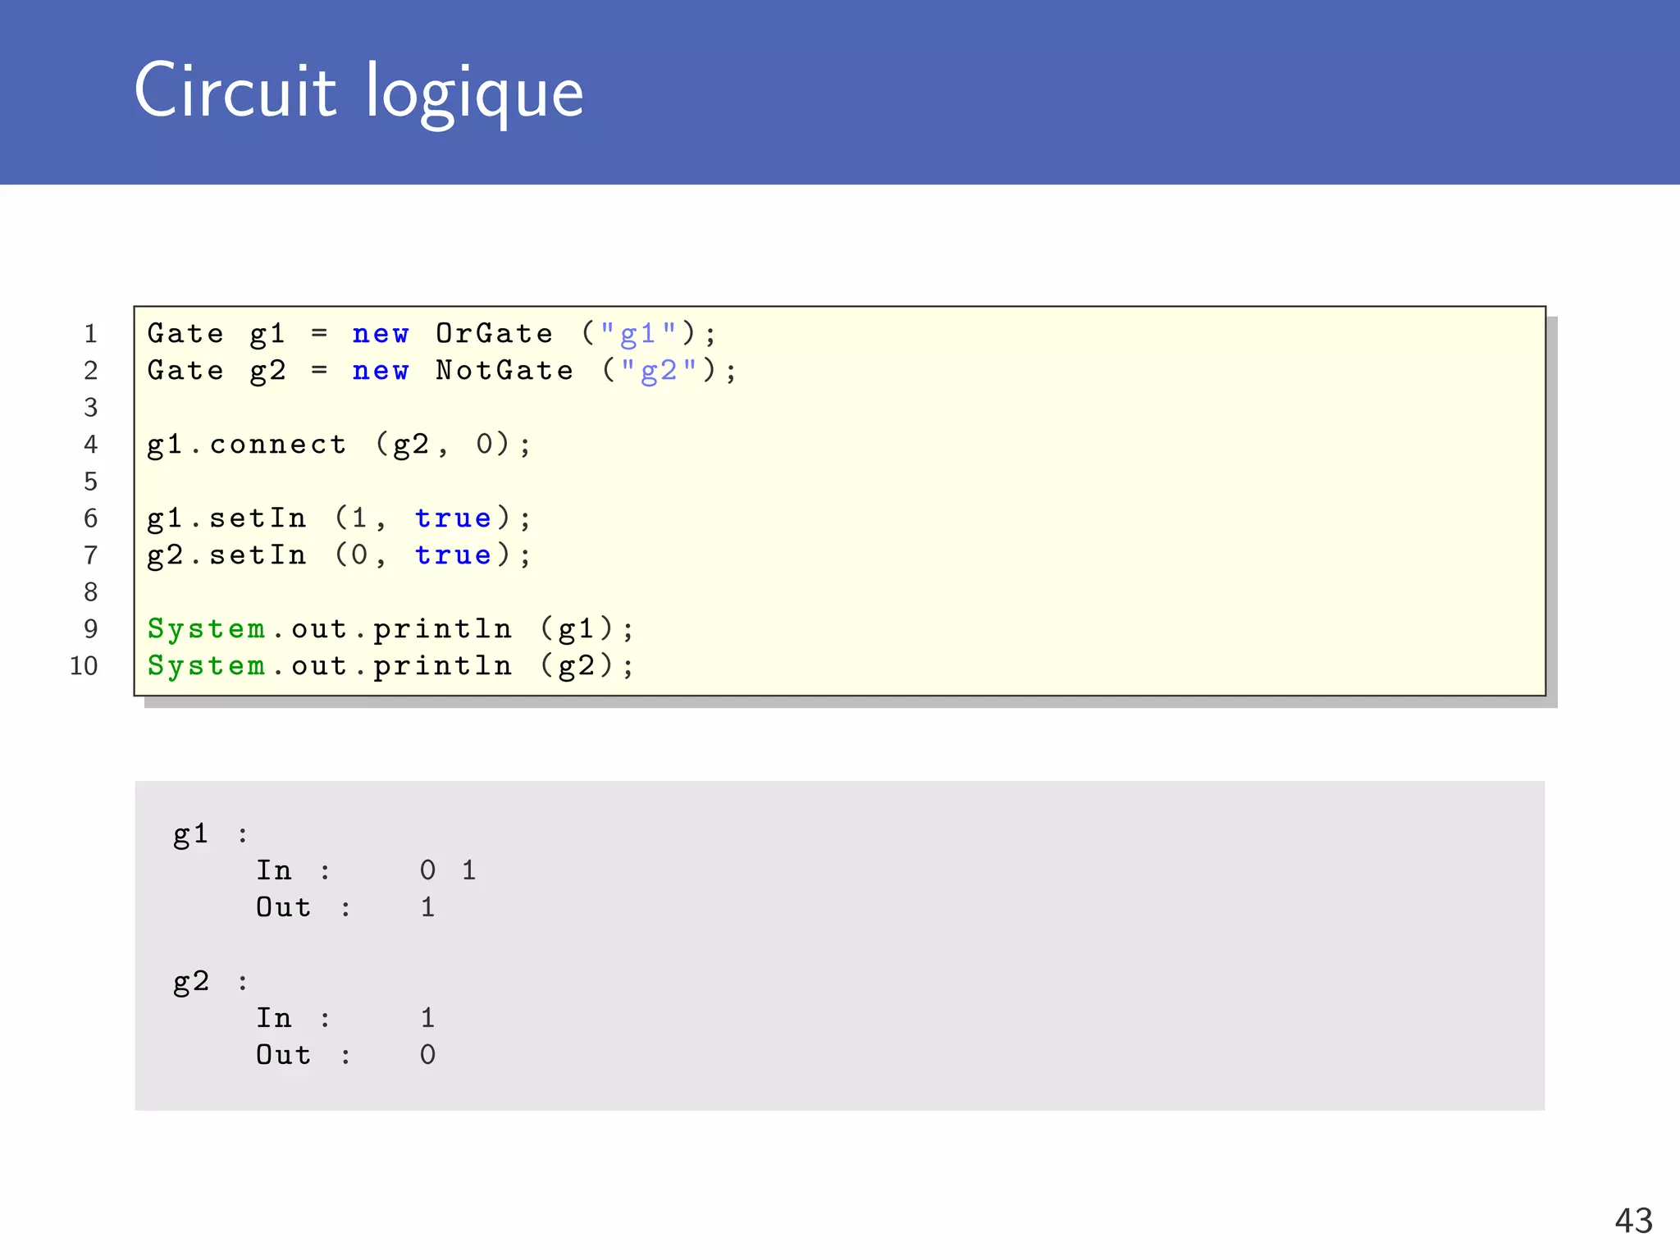Click line number 4 in the gutter

pyautogui.click(x=90, y=445)
